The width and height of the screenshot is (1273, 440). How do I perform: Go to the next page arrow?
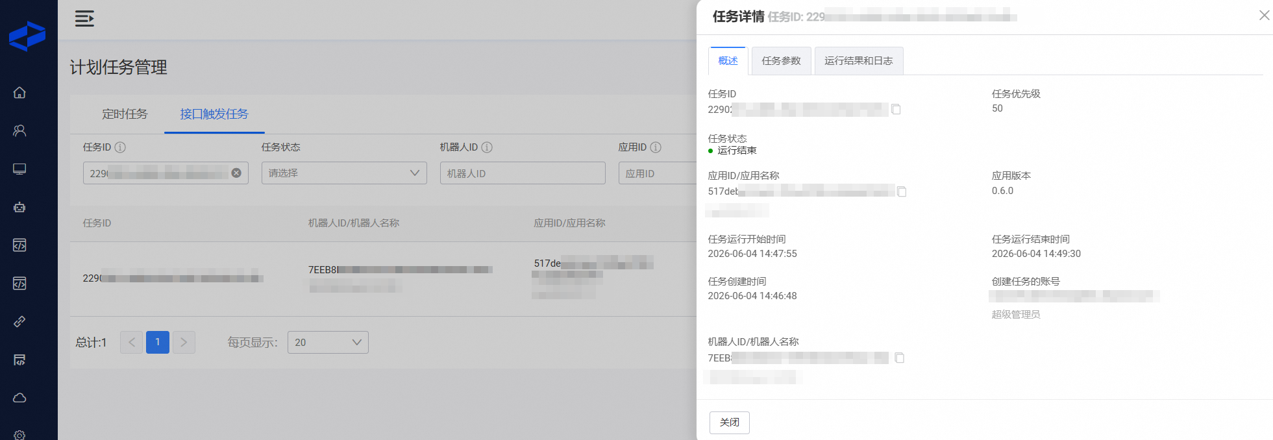click(184, 343)
